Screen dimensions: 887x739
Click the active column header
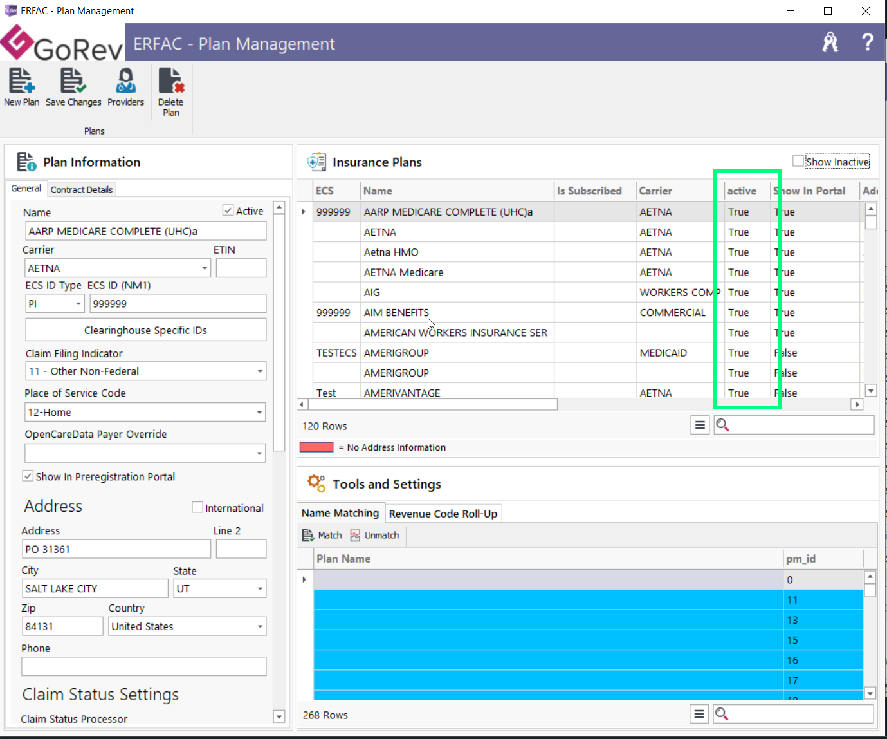[x=747, y=191]
